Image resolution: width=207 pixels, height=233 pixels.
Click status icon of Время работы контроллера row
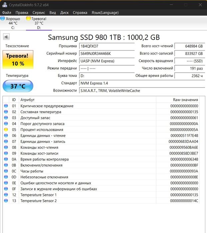coord(6,159)
